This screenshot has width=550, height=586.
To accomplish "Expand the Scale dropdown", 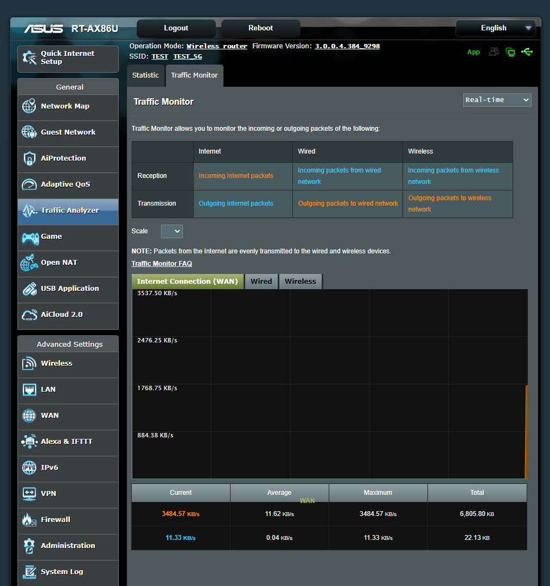I will (171, 231).
